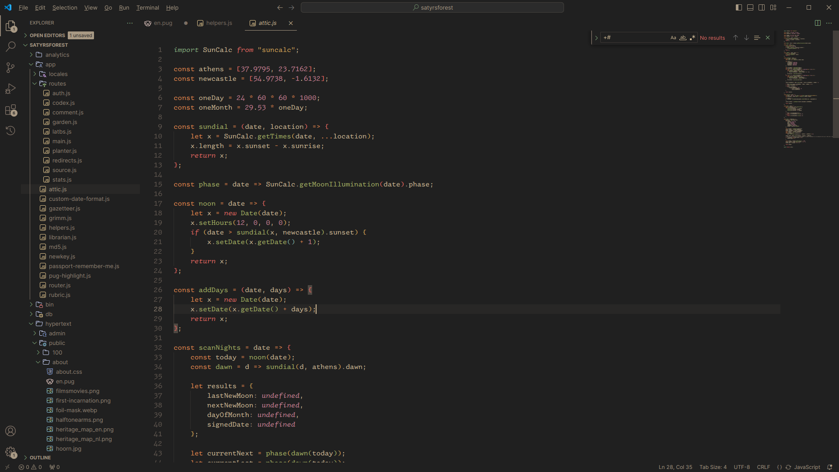Open the Timeline history view icon
Screen dimensions: 839x472
[10, 131]
